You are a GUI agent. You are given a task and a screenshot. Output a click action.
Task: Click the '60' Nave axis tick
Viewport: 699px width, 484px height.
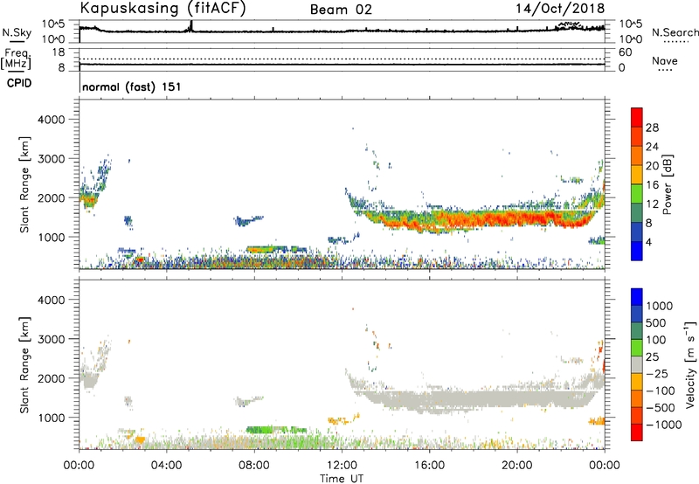(x=625, y=52)
